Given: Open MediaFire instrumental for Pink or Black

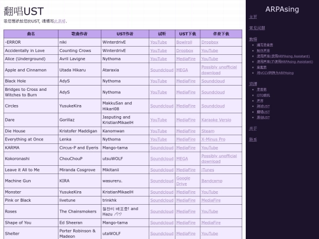Looking at the screenshot, I should (211, 201).
